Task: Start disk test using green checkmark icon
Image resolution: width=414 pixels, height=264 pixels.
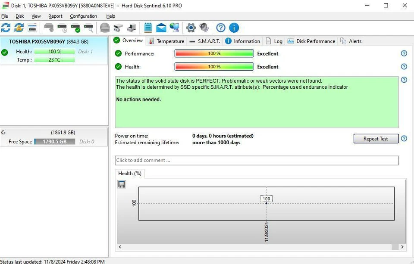Action: [75, 28]
